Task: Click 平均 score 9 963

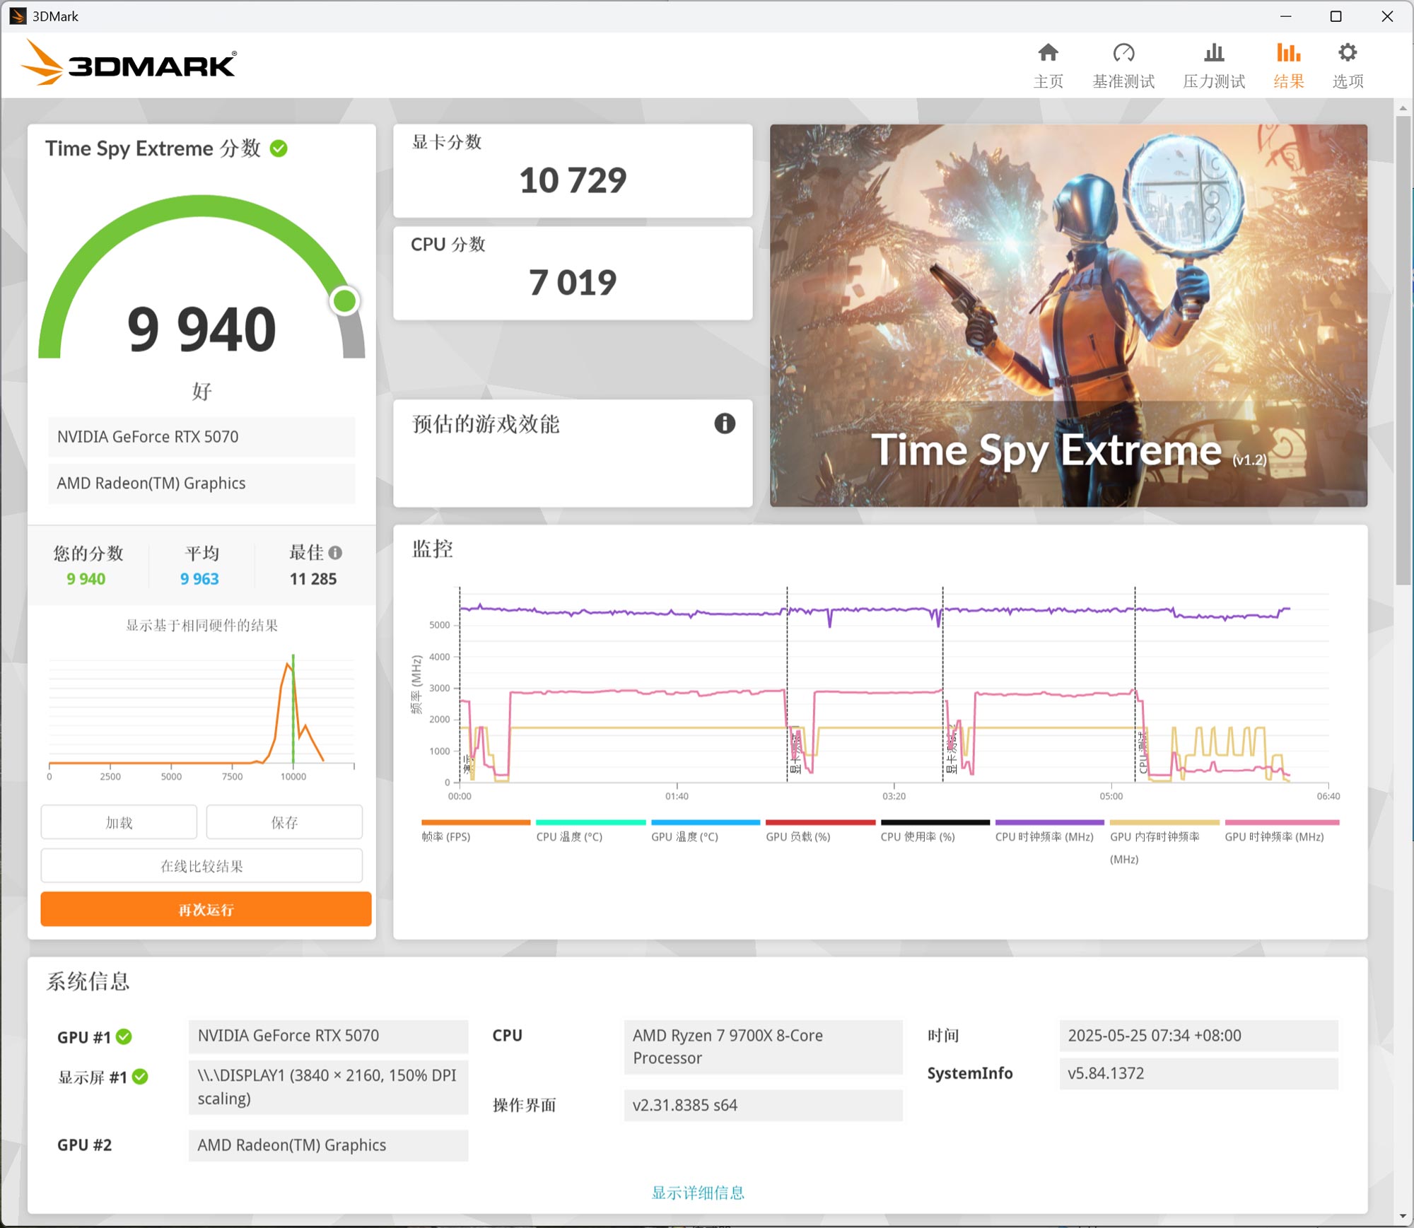Action: tap(199, 579)
